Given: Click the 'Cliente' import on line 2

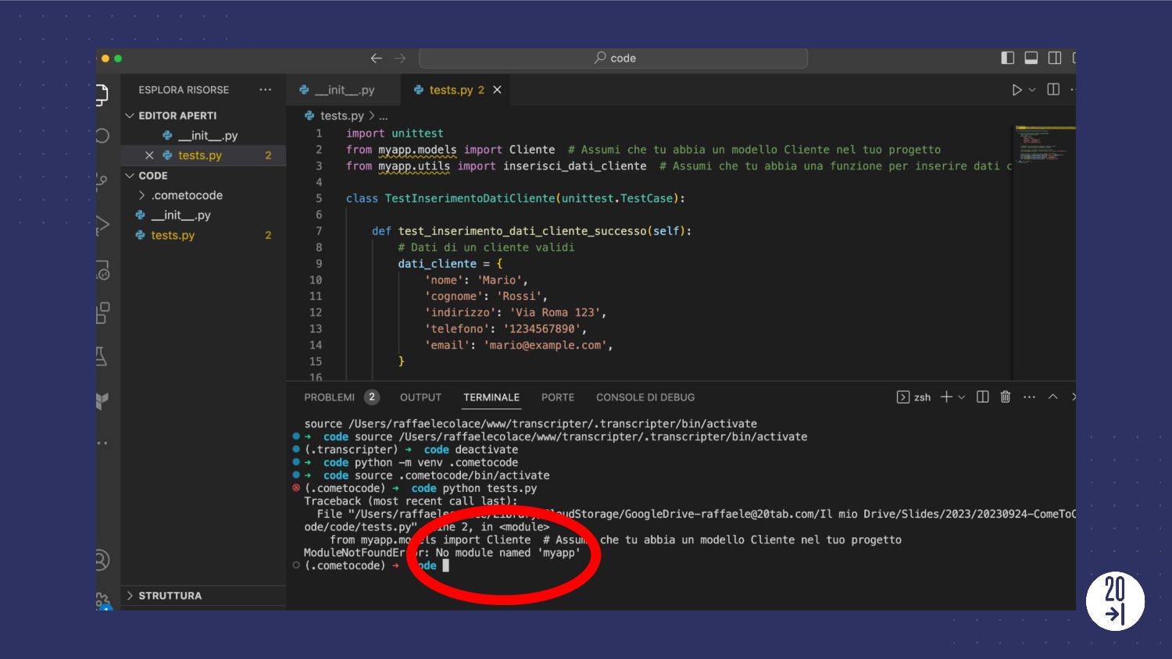Looking at the screenshot, I should point(531,150).
